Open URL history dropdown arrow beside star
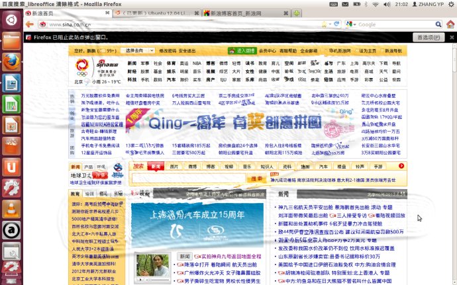 pyautogui.click(x=330, y=24)
